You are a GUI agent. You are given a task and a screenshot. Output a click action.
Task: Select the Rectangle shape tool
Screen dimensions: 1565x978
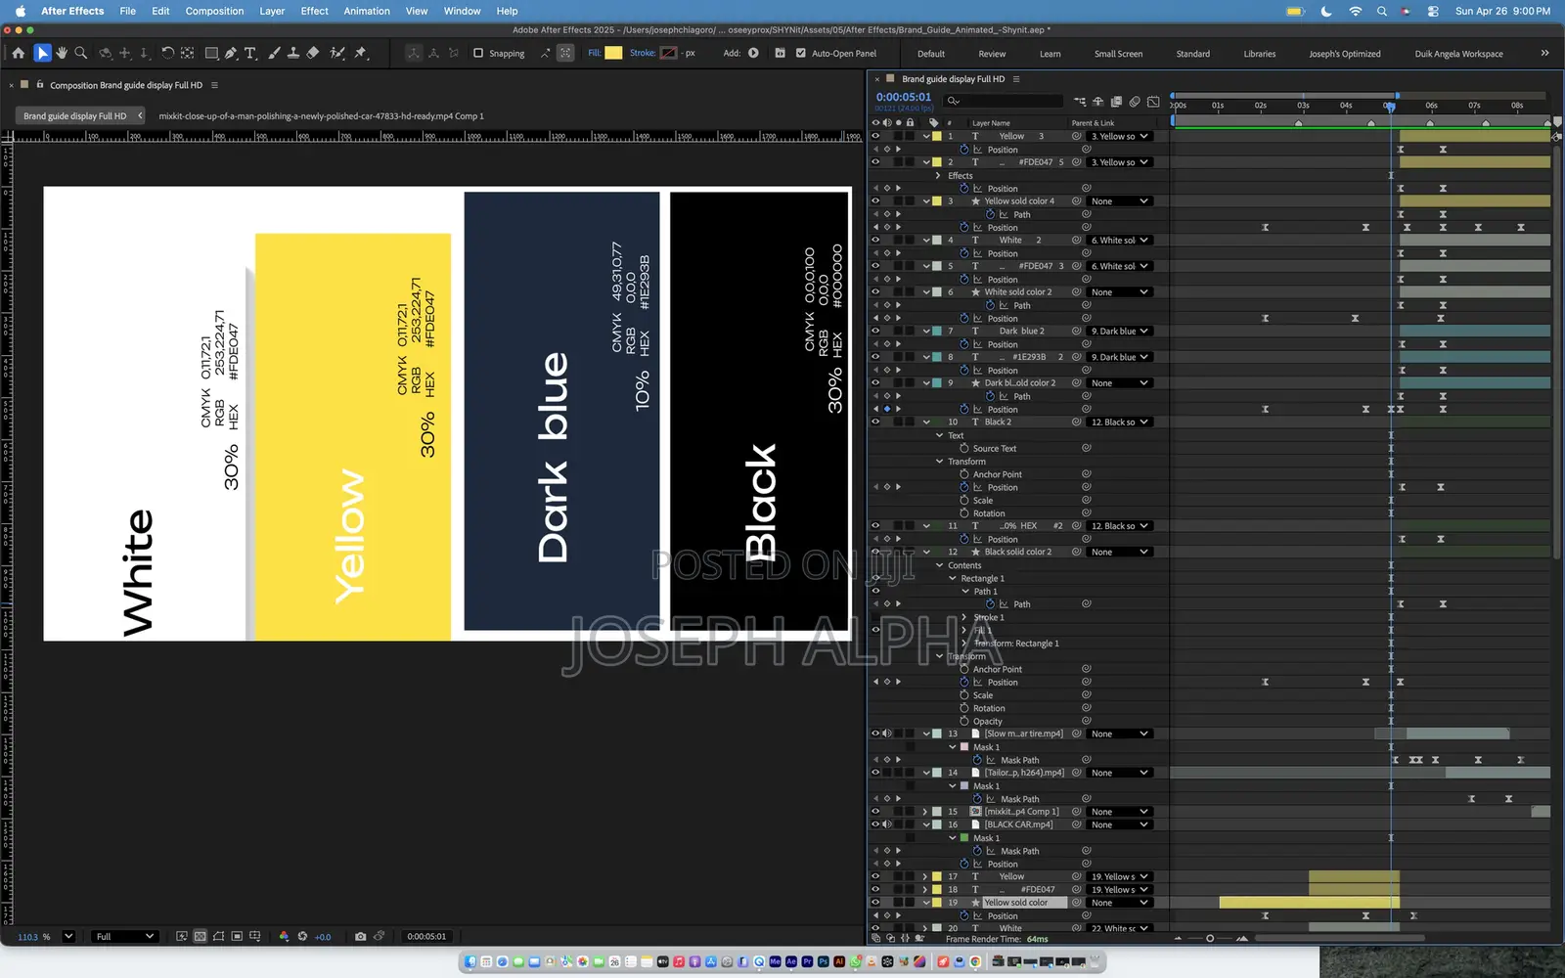pyautogui.click(x=211, y=53)
